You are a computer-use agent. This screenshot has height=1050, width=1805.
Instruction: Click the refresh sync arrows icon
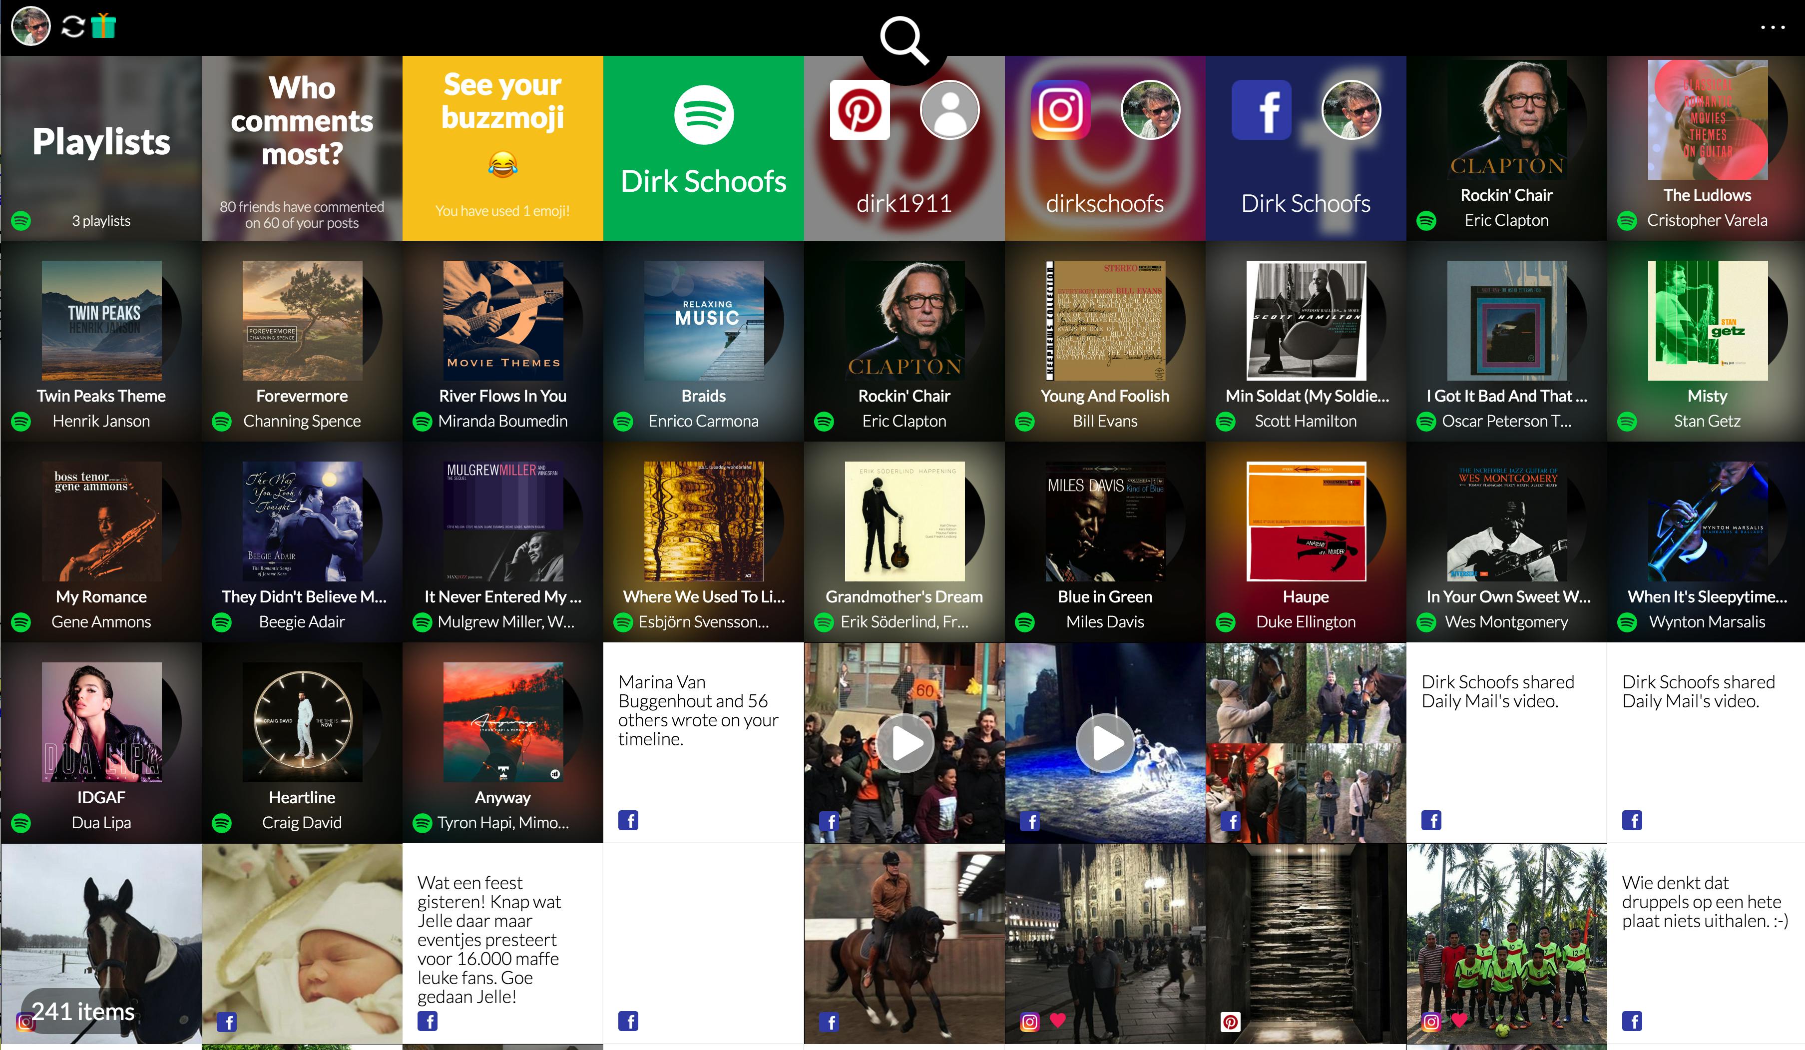(73, 26)
